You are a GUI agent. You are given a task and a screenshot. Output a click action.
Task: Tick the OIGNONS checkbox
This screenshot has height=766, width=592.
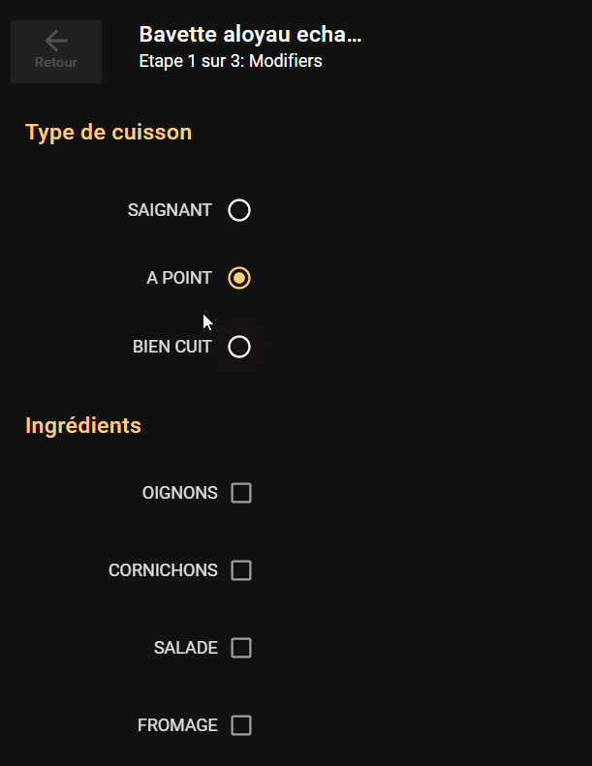click(241, 493)
